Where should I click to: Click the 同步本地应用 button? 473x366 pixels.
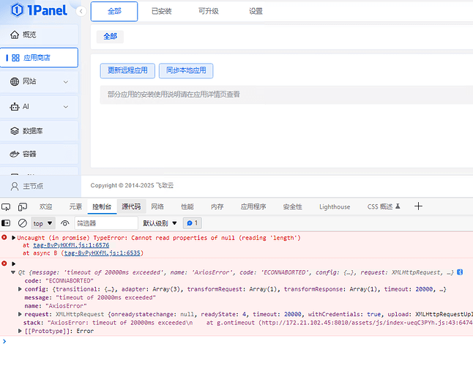186,71
